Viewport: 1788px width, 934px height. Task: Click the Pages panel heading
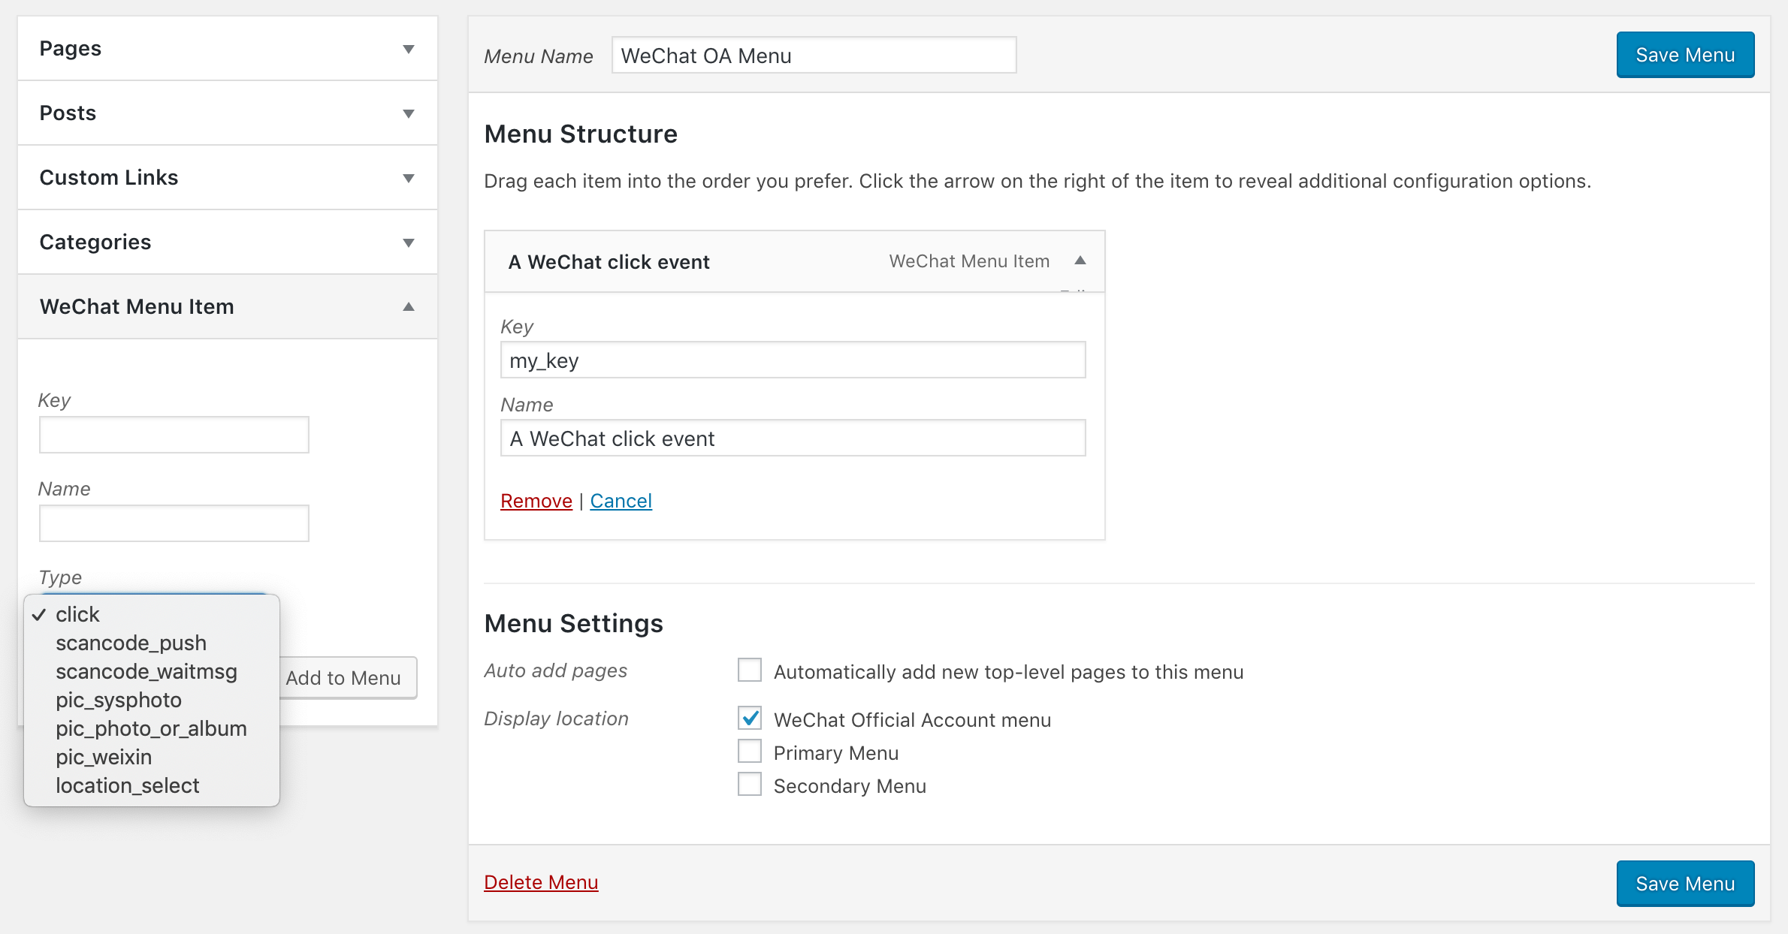tap(70, 49)
